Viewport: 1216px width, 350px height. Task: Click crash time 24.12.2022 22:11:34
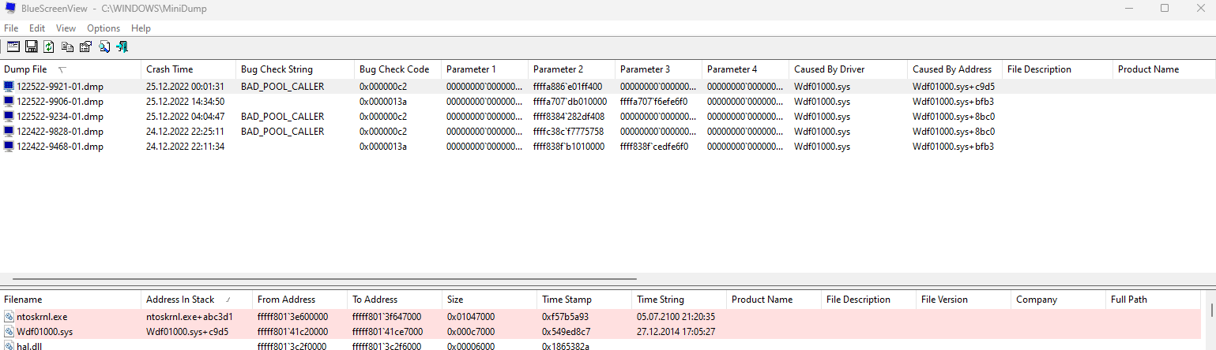pyautogui.click(x=186, y=147)
